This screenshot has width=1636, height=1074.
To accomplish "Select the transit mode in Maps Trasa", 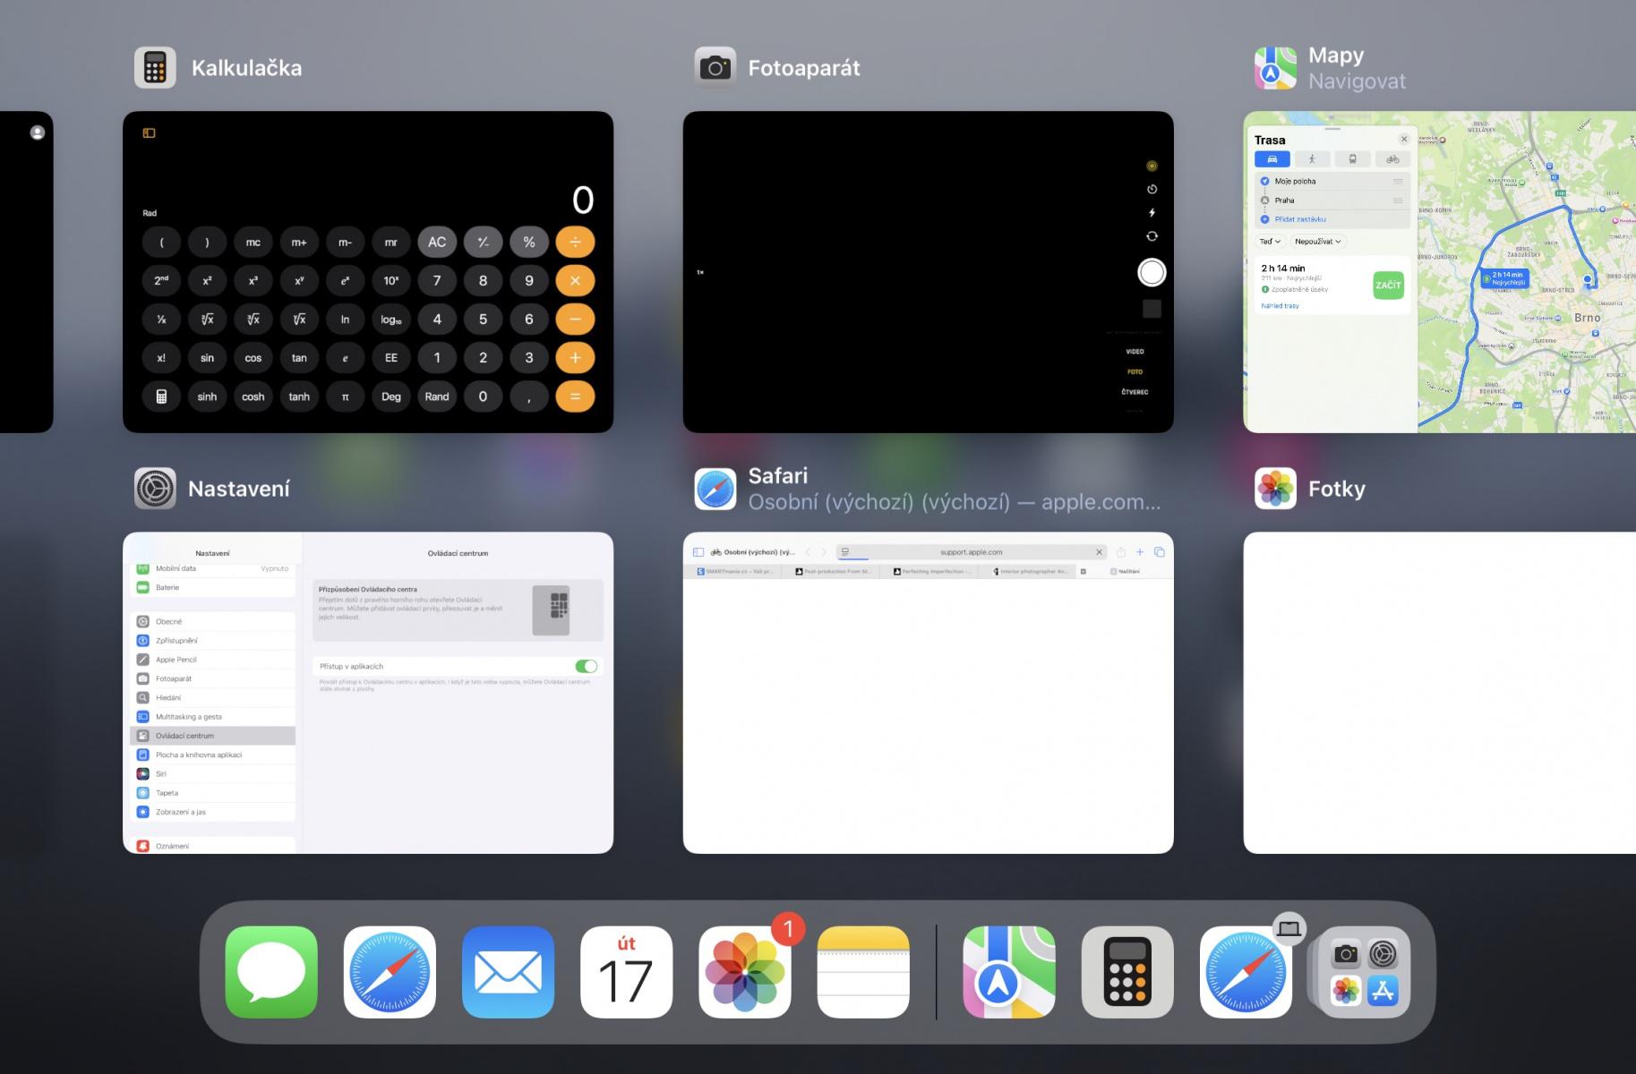I will (1352, 159).
